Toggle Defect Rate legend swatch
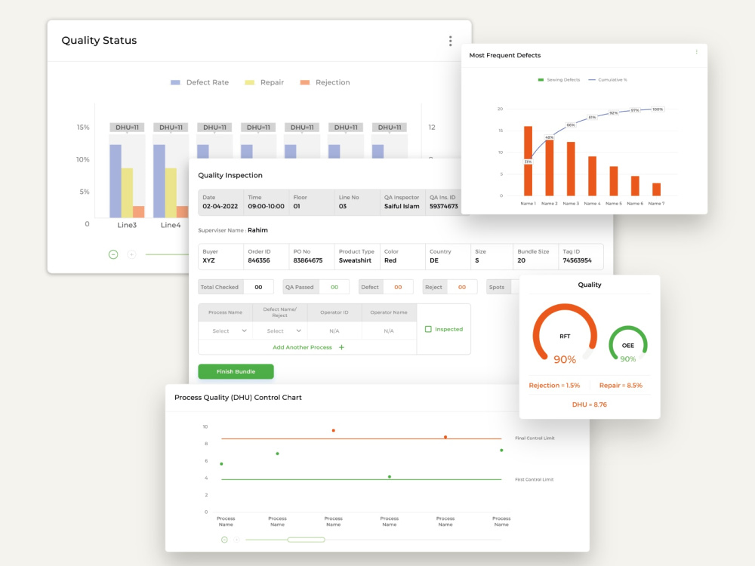Image resolution: width=755 pixels, height=566 pixels. pos(175,82)
